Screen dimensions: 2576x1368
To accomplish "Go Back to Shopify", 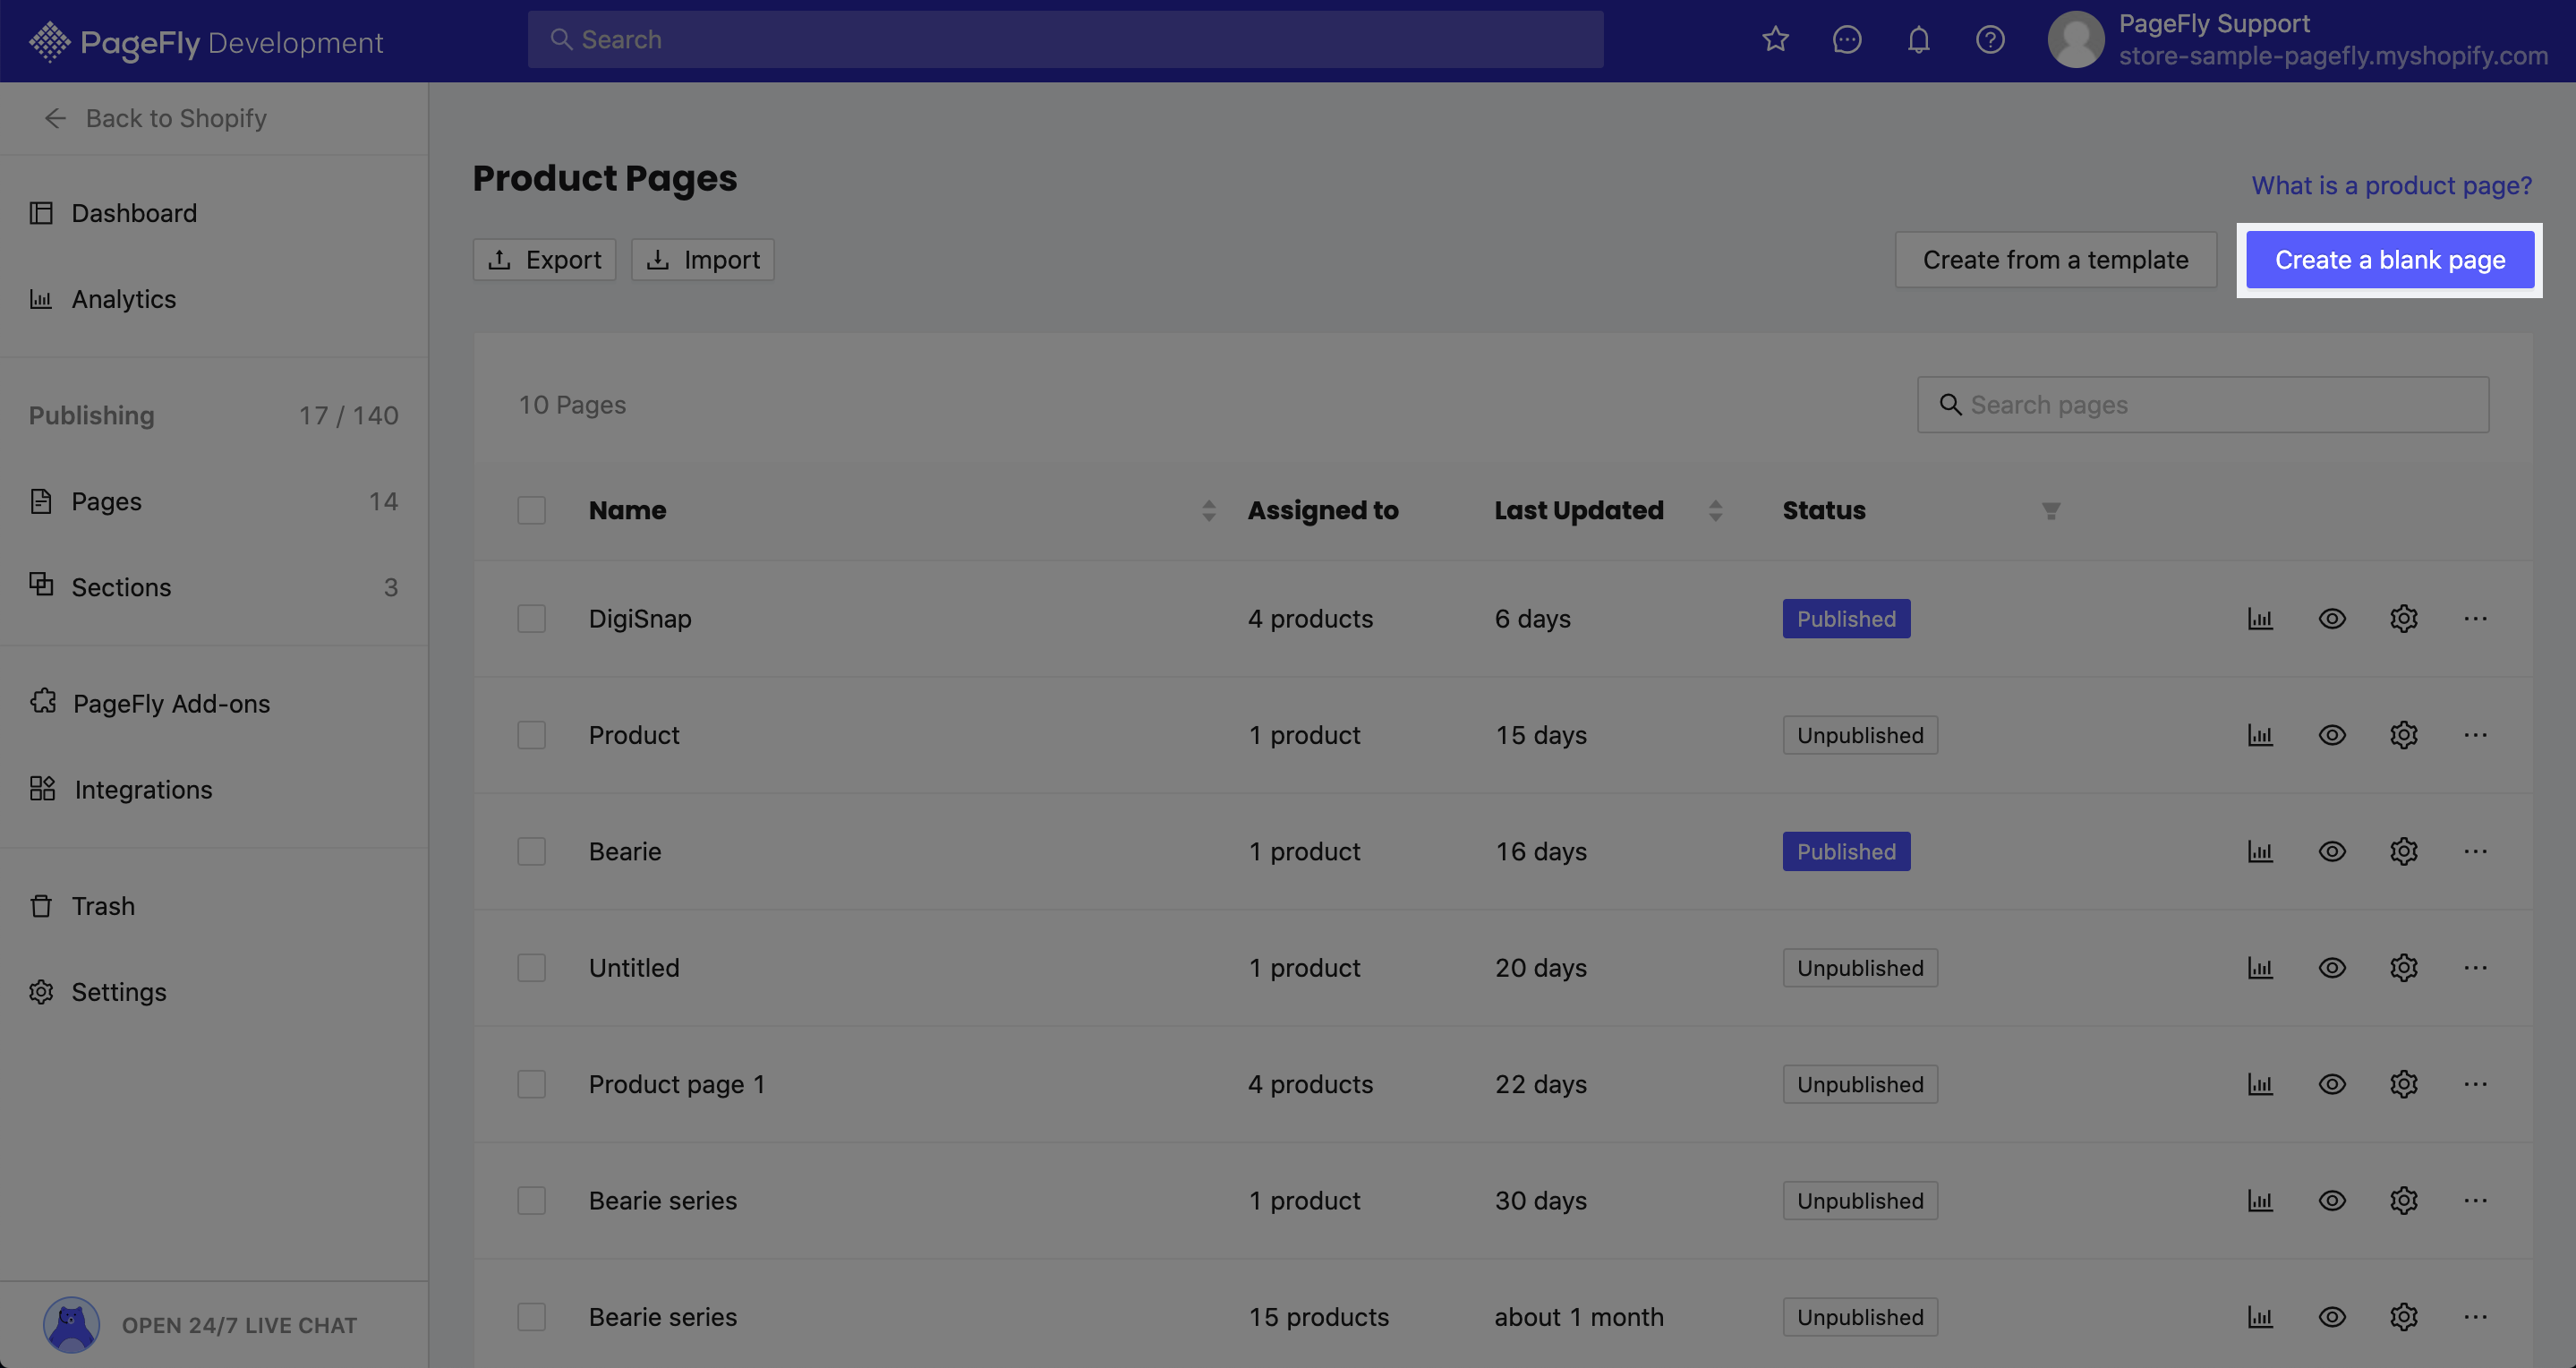I will 156,118.
